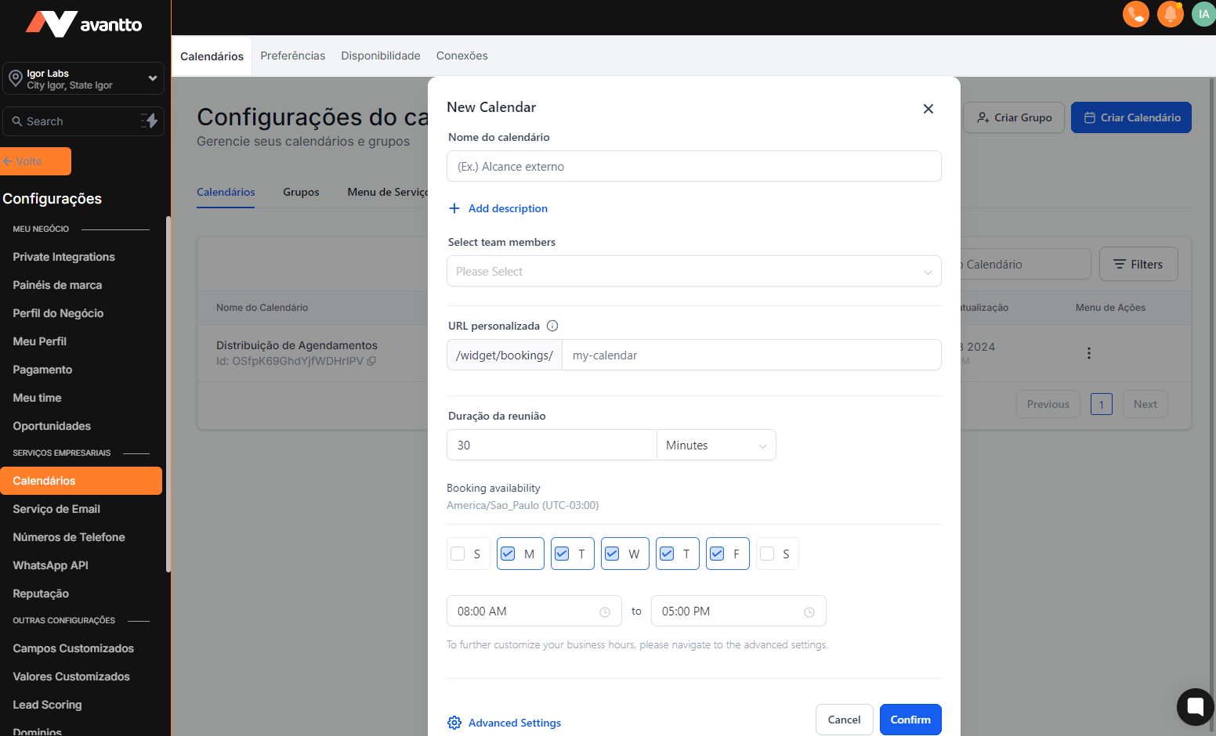Click the Add description link

[x=507, y=208]
